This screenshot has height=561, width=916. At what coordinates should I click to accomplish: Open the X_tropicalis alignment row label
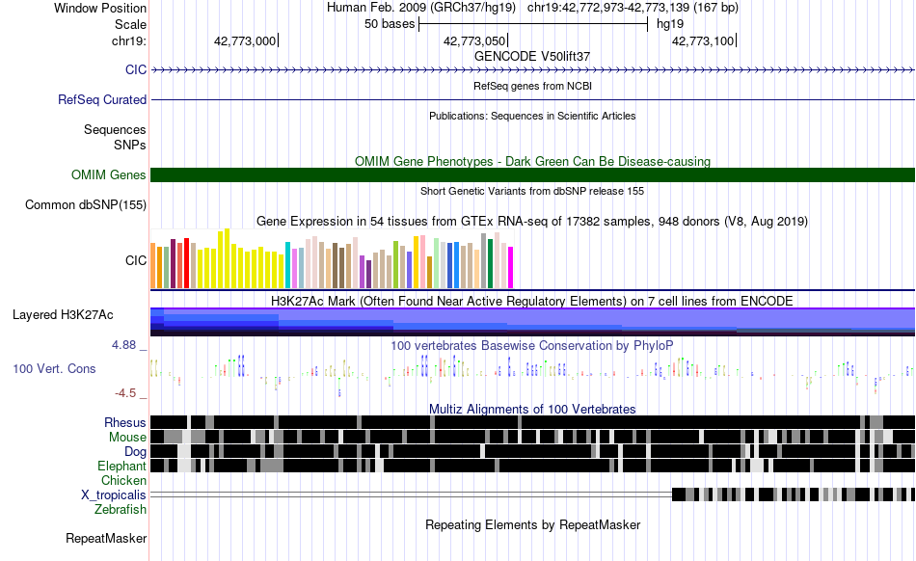point(114,495)
